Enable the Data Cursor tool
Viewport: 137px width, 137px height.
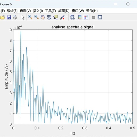[55, 17]
